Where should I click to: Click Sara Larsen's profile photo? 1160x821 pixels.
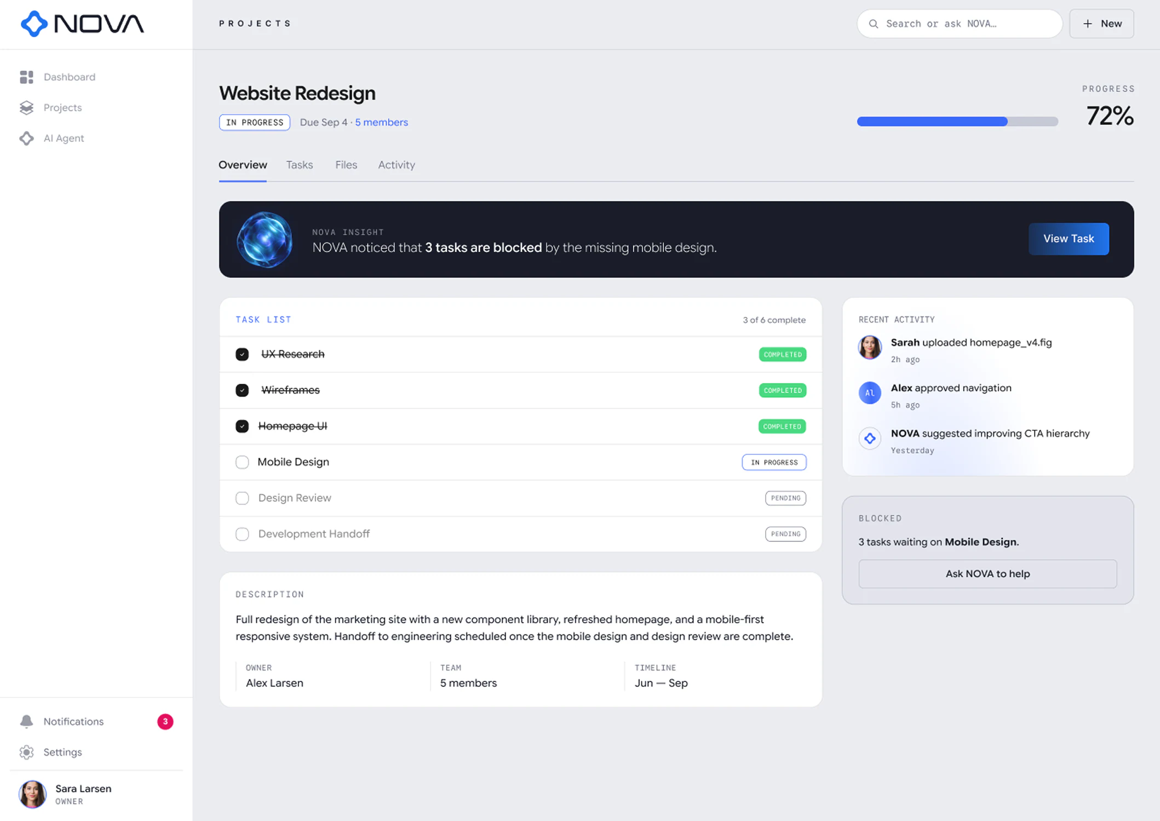pyautogui.click(x=33, y=794)
